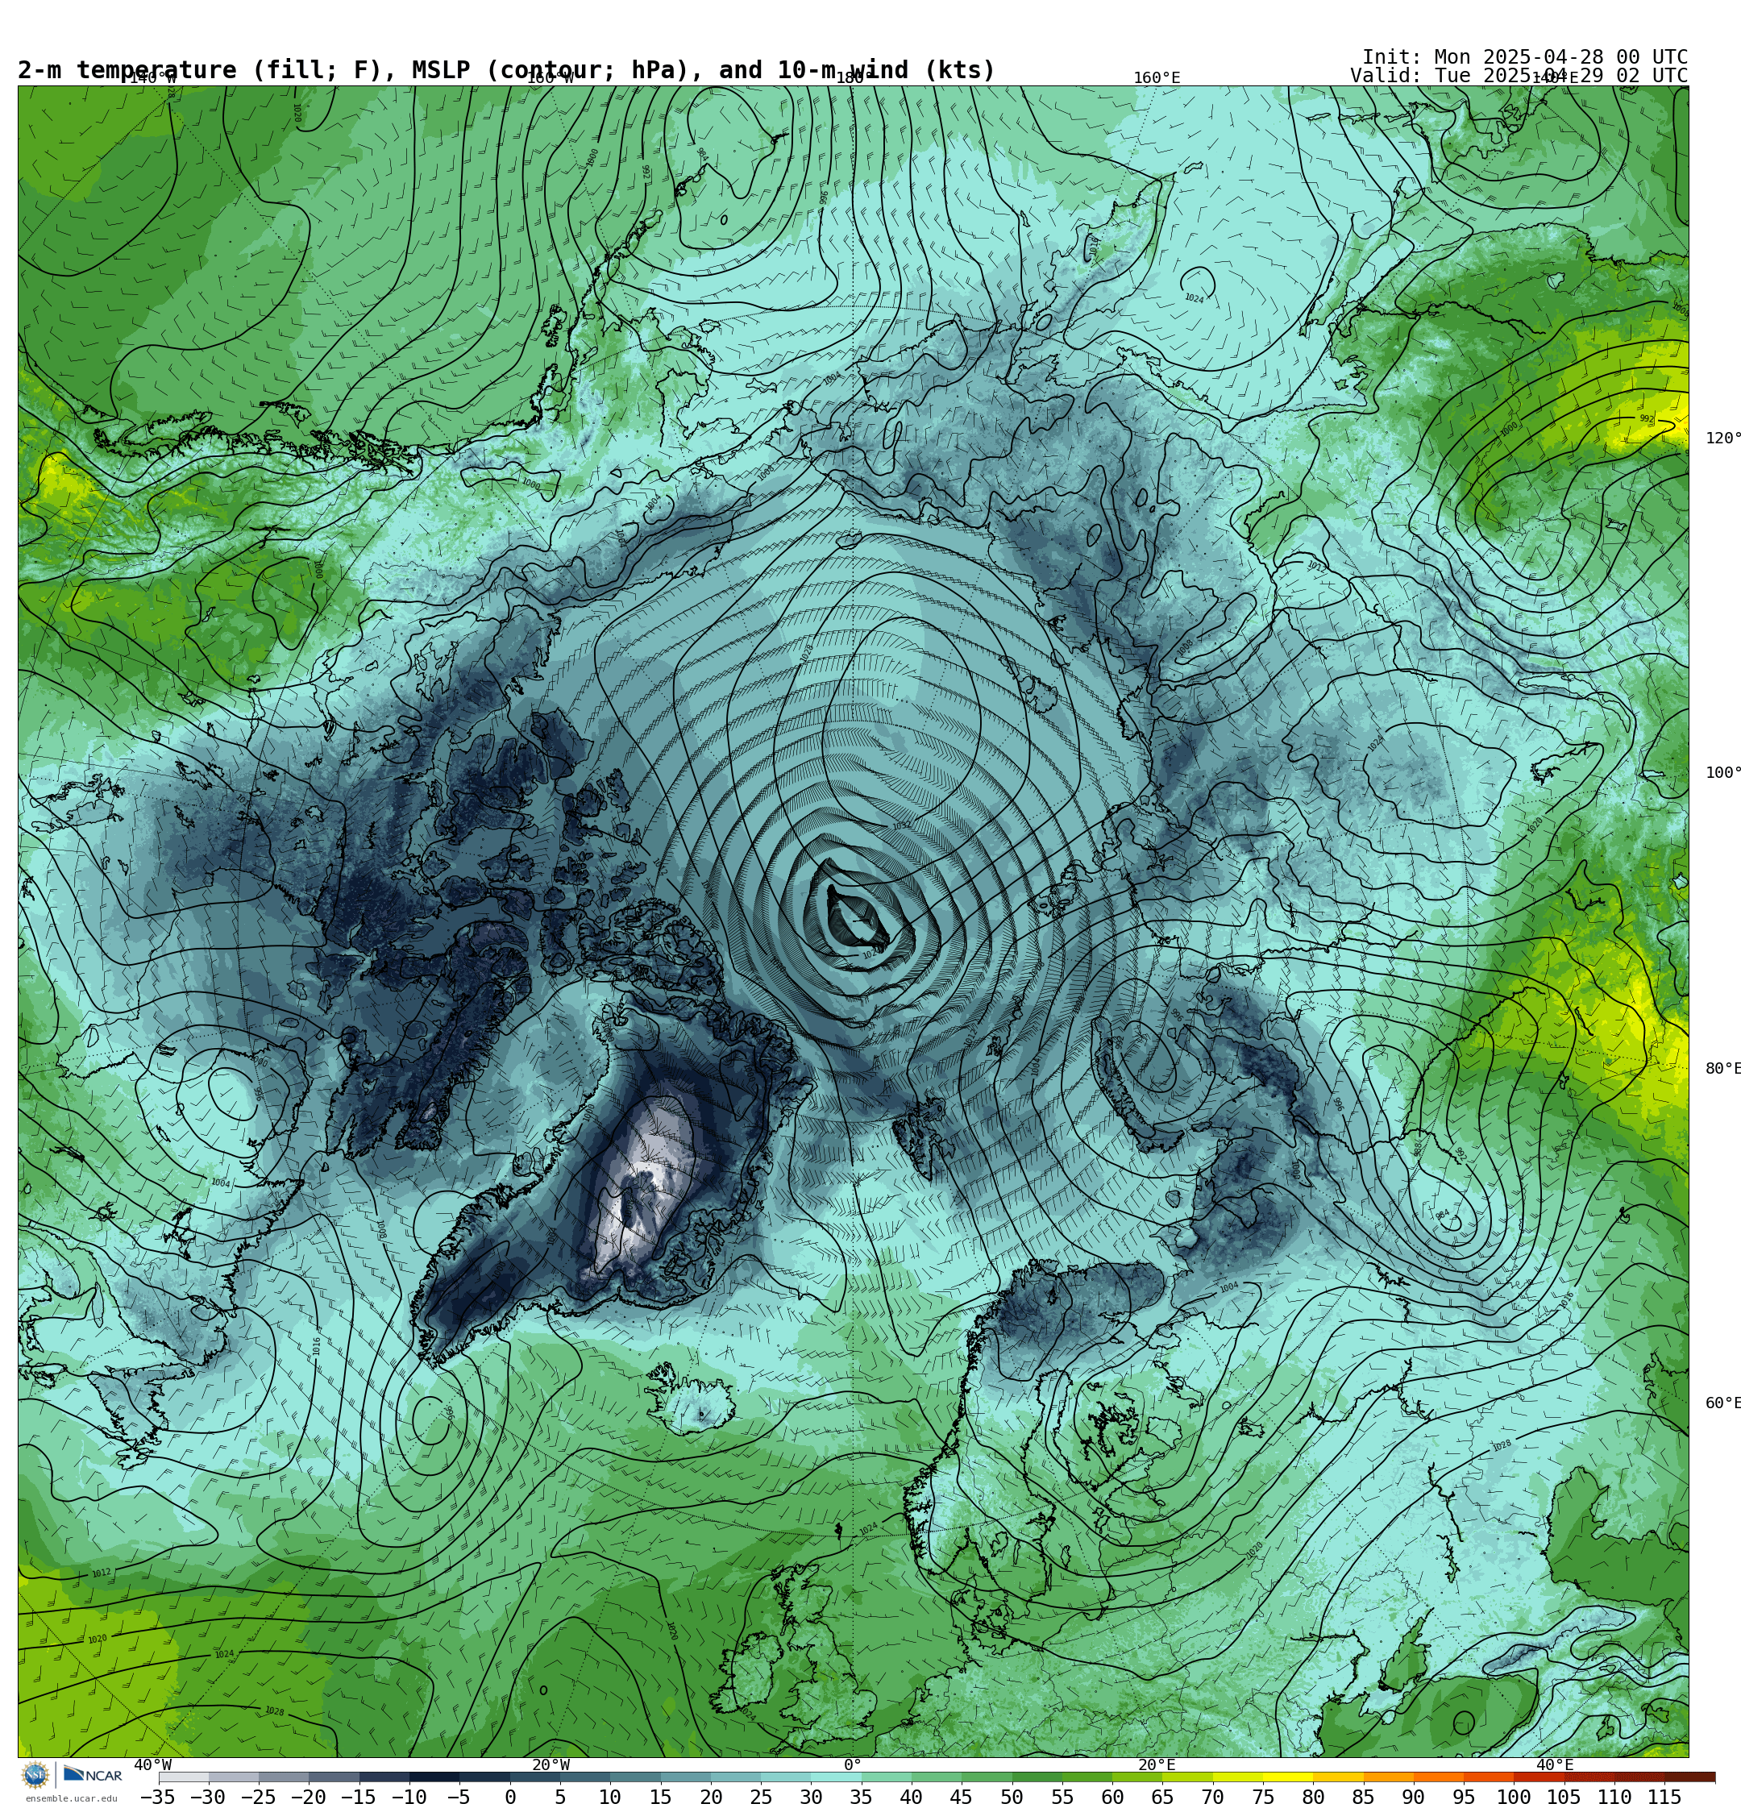Click the 'Valid: Tue 2025-04-29 02 UTC' text
This screenshot has height=1808, width=1741.
(x=1519, y=76)
